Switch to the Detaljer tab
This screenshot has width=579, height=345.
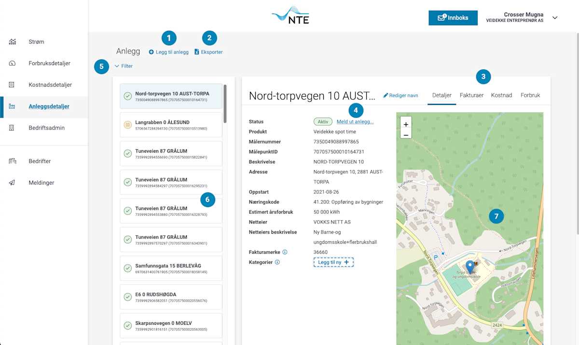point(442,95)
